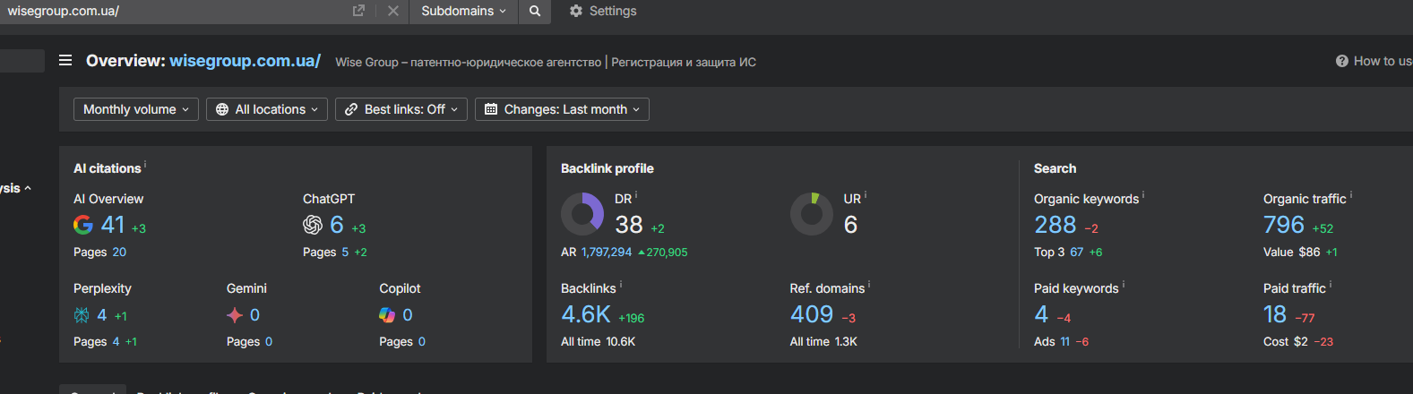The height and width of the screenshot is (394, 1413).
Task: Click the AI citations info icon
Action: click(145, 165)
